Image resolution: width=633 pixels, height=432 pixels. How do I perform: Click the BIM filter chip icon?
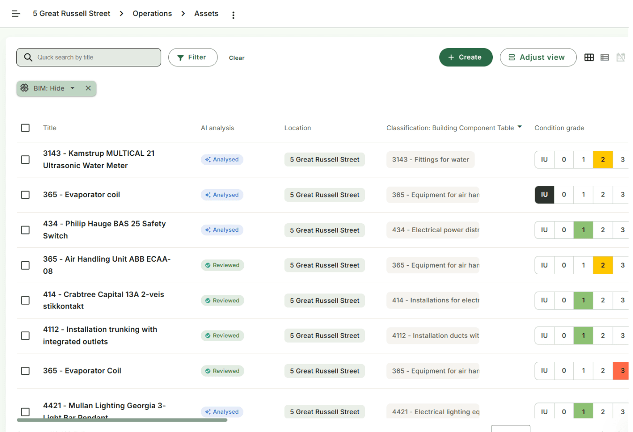click(25, 88)
